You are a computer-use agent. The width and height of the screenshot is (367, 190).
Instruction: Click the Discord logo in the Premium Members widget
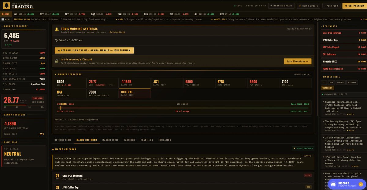coord(333,184)
